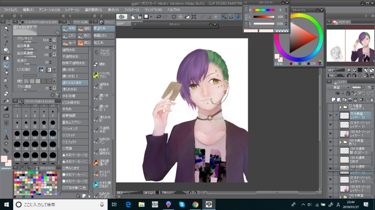
Task: Click the Save icon in command bar
Action: [146, 17]
